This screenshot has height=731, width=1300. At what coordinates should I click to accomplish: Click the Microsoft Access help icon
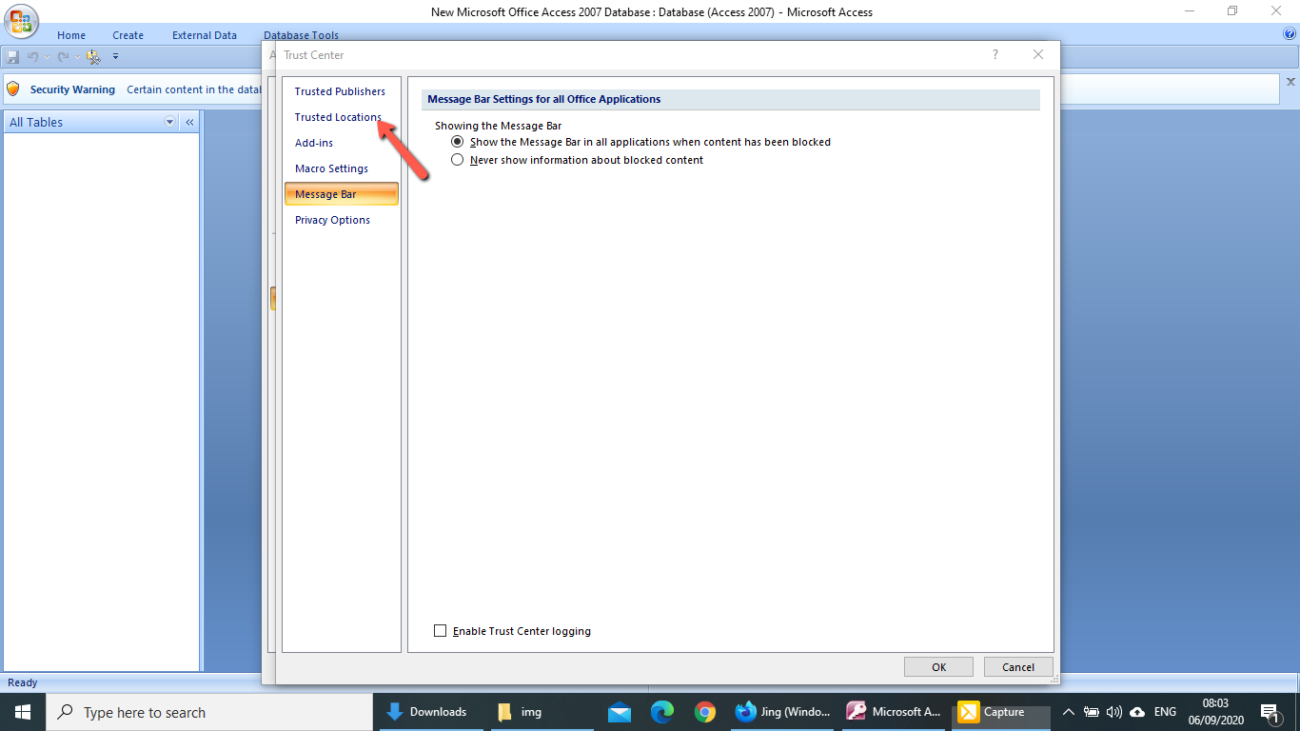coord(1290,34)
